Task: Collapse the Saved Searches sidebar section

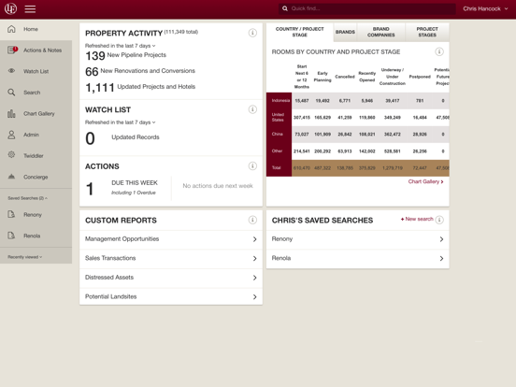Action: [x=27, y=198]
